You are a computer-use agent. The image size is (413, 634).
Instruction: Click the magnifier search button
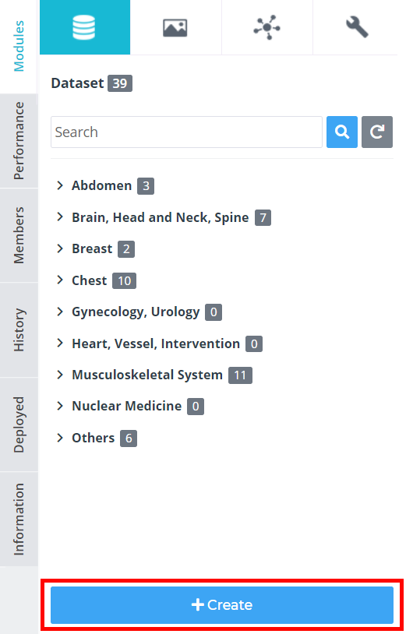click(342, 132)
